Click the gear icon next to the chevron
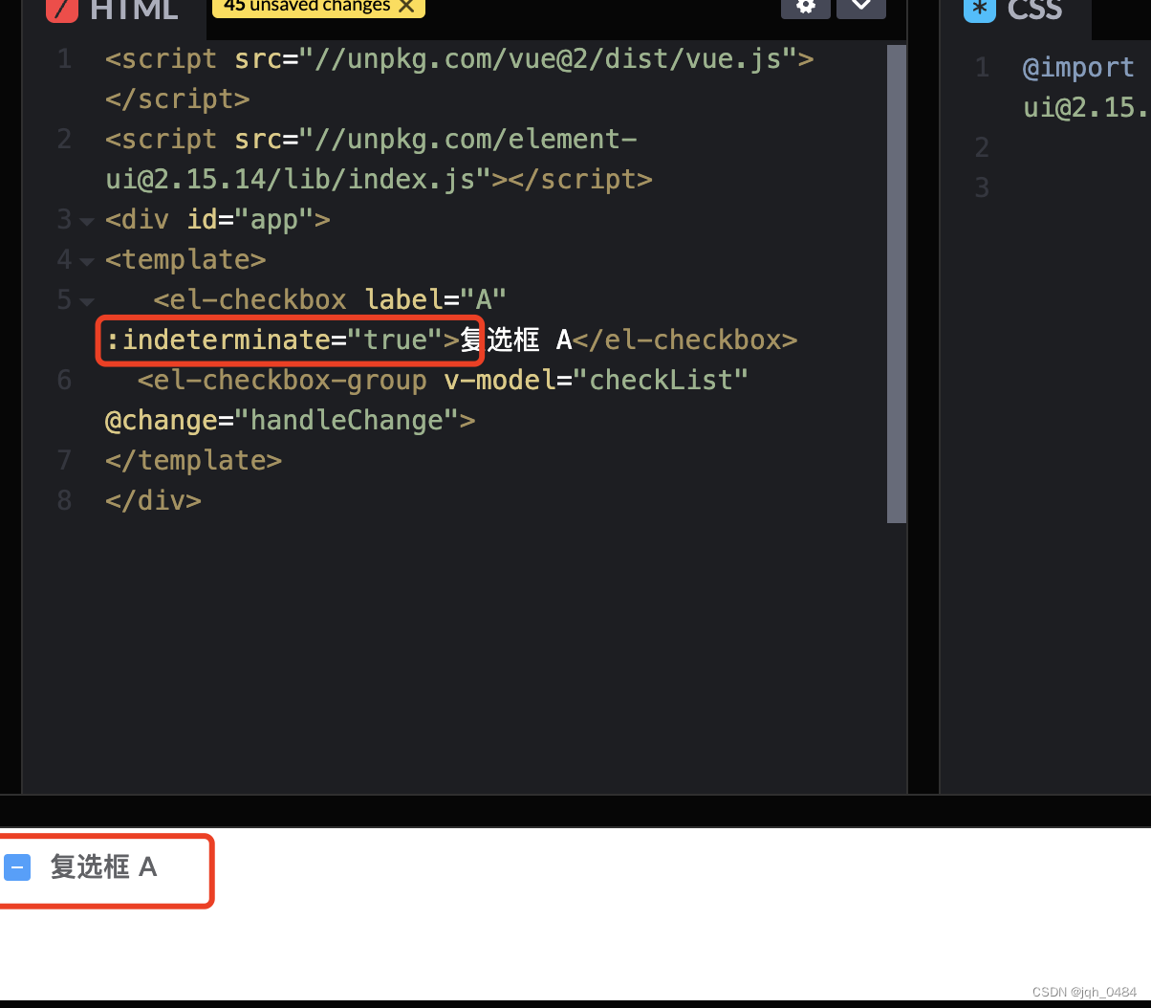Image resolution: width=1151 pixels, height=1008 pixels. 806,9
